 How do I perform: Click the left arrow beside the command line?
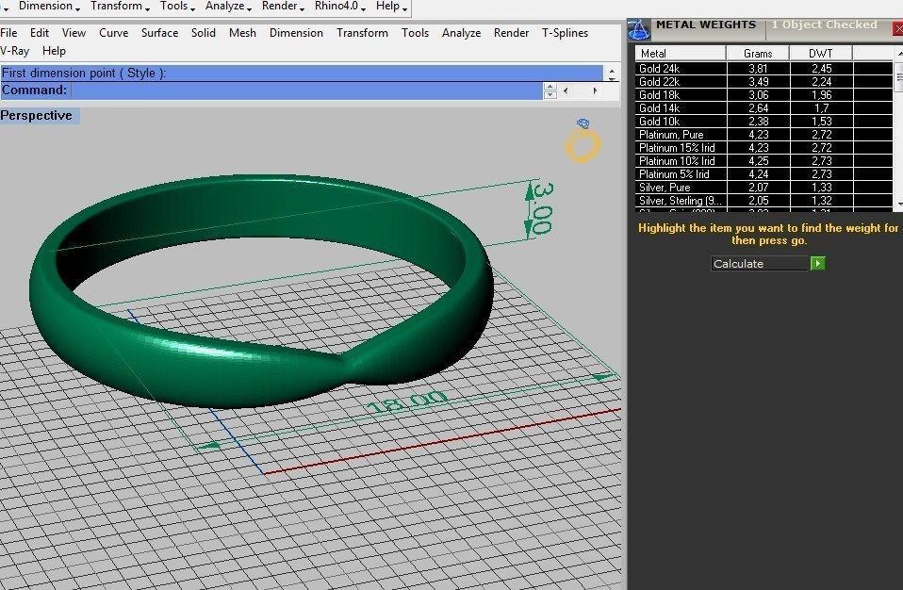click(566, 90)
